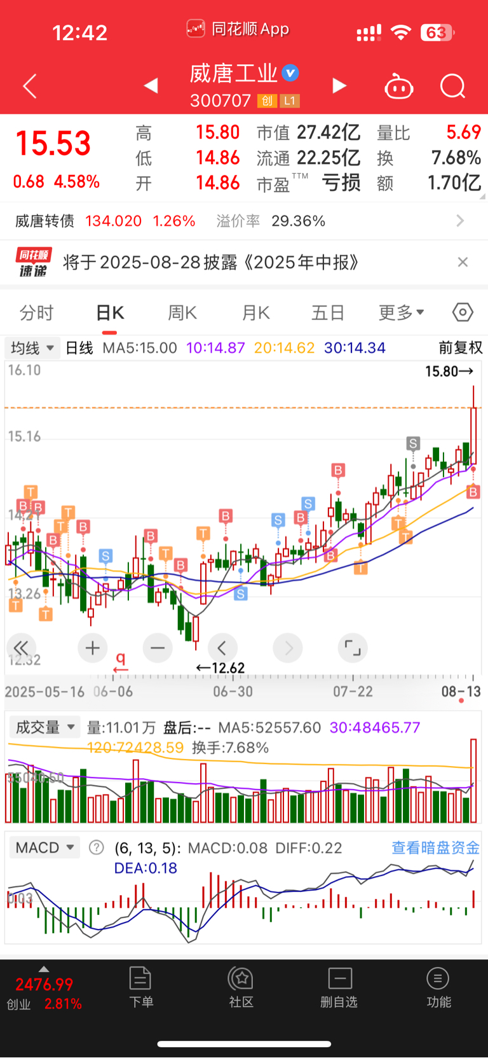Go back with the top-left arrow
This screenshot has width=488, height=1058.
pos(30,86)
